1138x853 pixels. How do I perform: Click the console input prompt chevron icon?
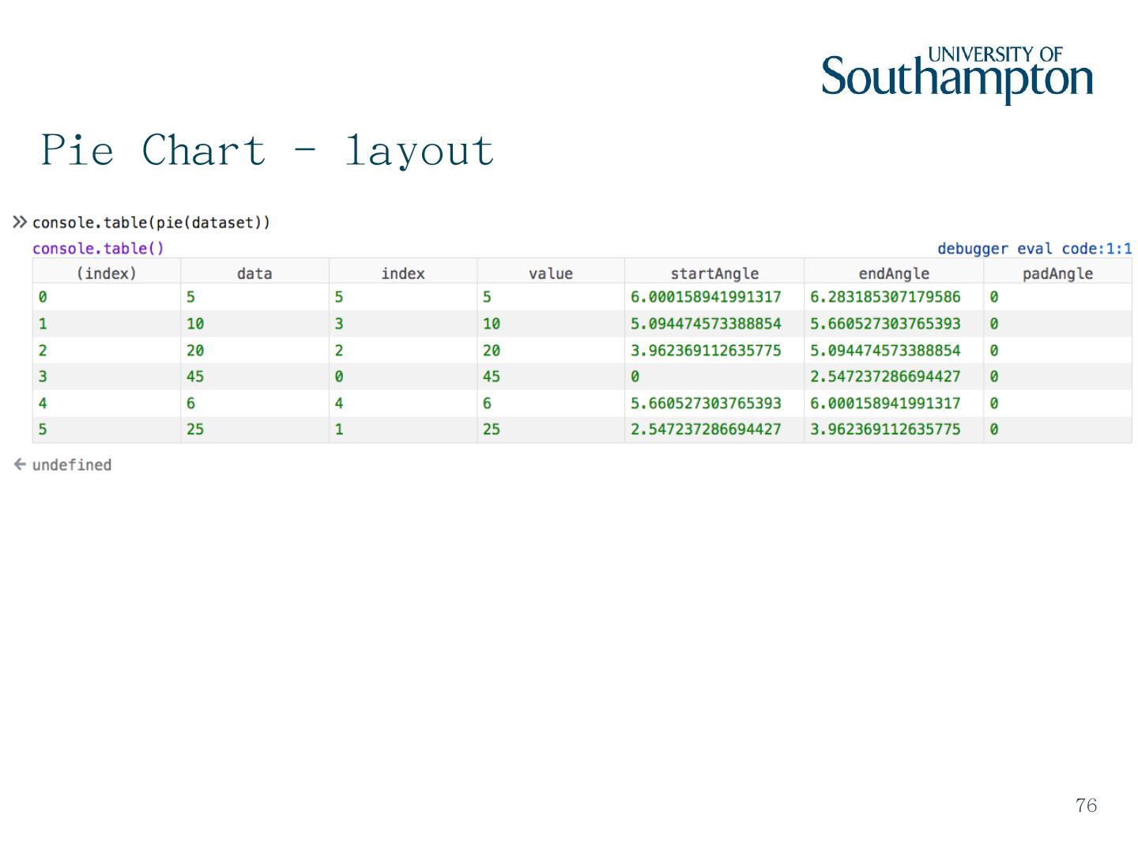pos(20,222)
